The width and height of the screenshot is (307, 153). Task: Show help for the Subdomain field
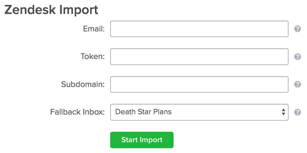[x=297, y=84]
